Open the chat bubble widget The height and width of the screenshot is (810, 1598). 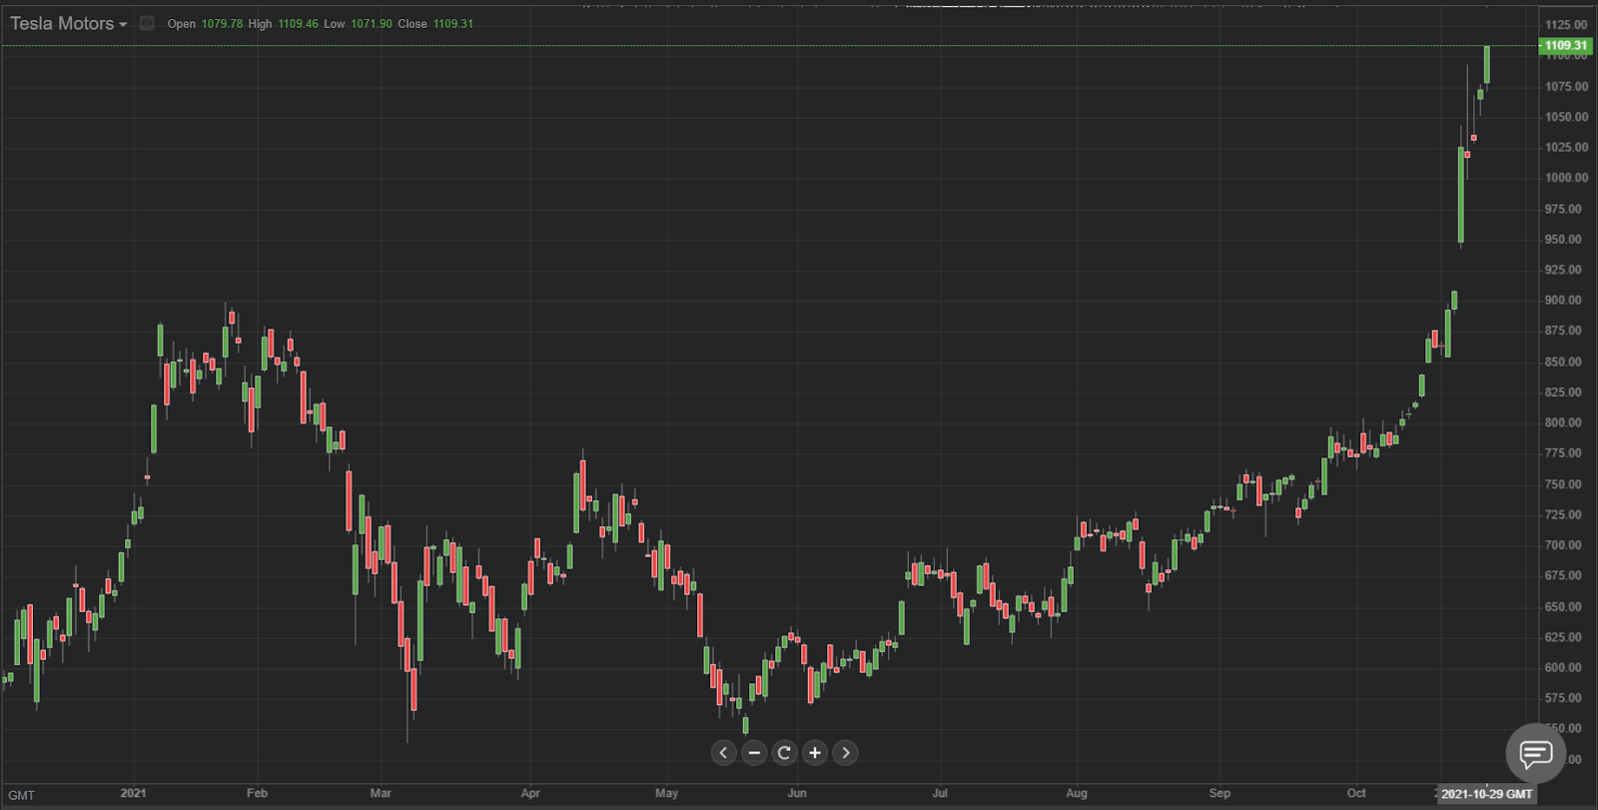[1535, 753]
